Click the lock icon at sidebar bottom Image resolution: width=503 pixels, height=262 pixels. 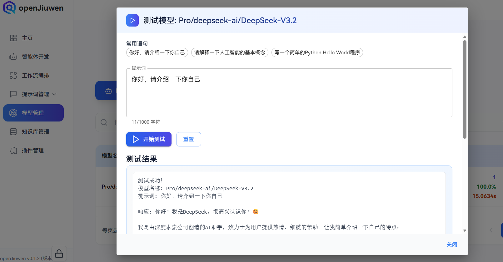59,254
